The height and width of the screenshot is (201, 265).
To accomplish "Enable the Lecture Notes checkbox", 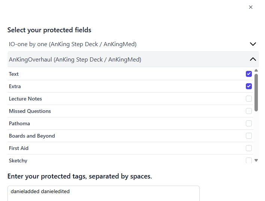I will coord(248,99).
